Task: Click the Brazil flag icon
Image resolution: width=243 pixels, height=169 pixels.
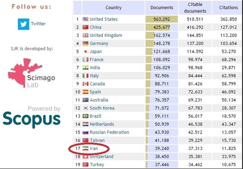Action: tap(85, 116)
